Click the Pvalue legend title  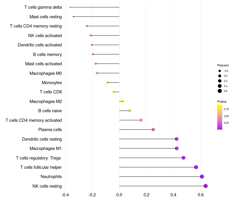(x=222, y=101)
